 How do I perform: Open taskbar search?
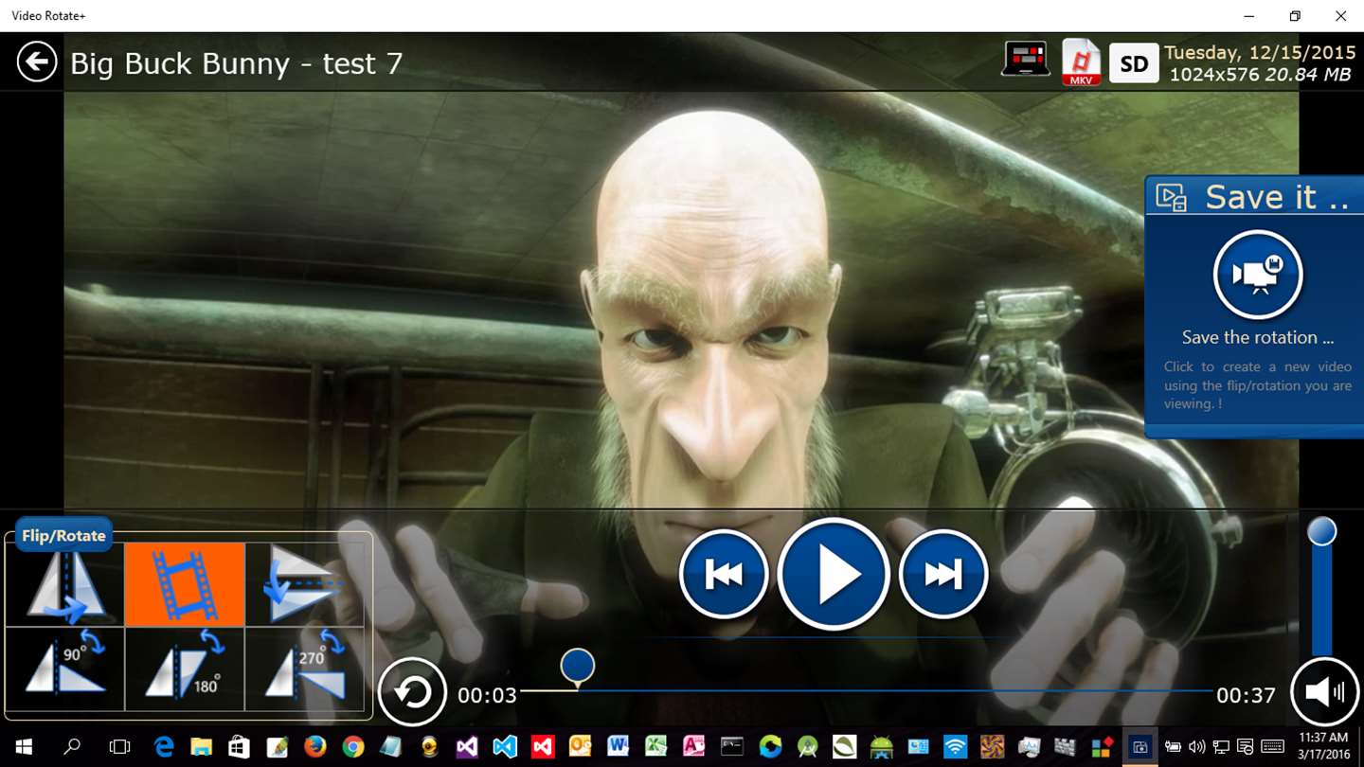71,747
